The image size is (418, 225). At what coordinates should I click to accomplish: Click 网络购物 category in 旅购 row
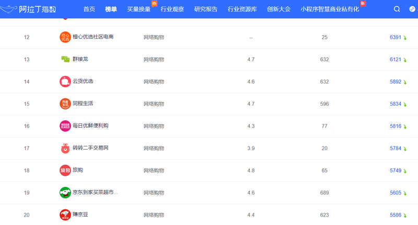pos(154,170)
